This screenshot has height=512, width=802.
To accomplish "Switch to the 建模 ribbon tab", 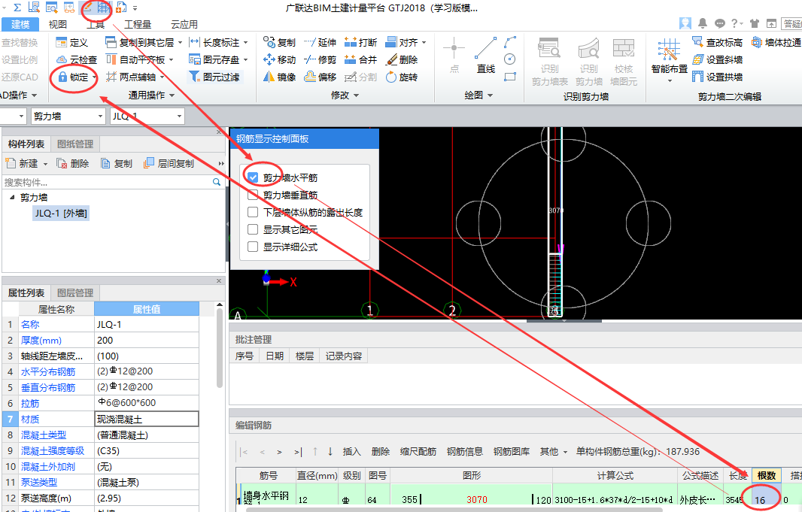I will click(x=20, y=24).
